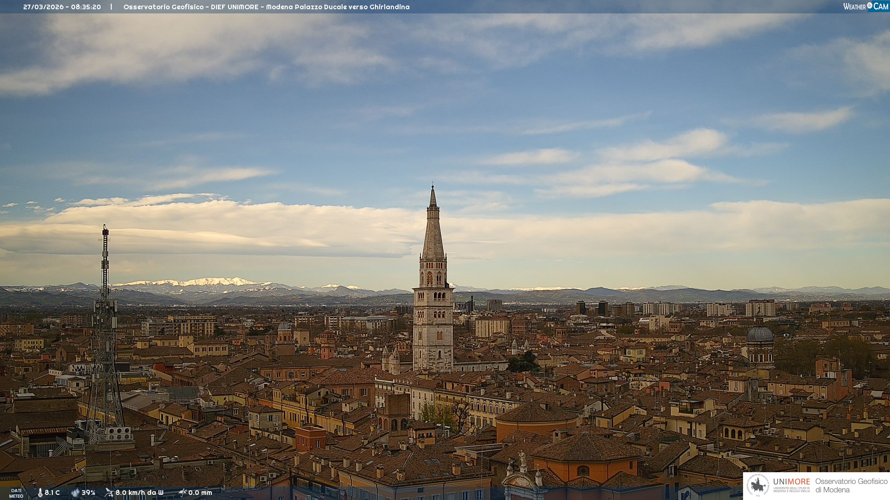890x500 pixels.
Task: Click the UNIMORE university seal emblem
Action: pos(758,485)
